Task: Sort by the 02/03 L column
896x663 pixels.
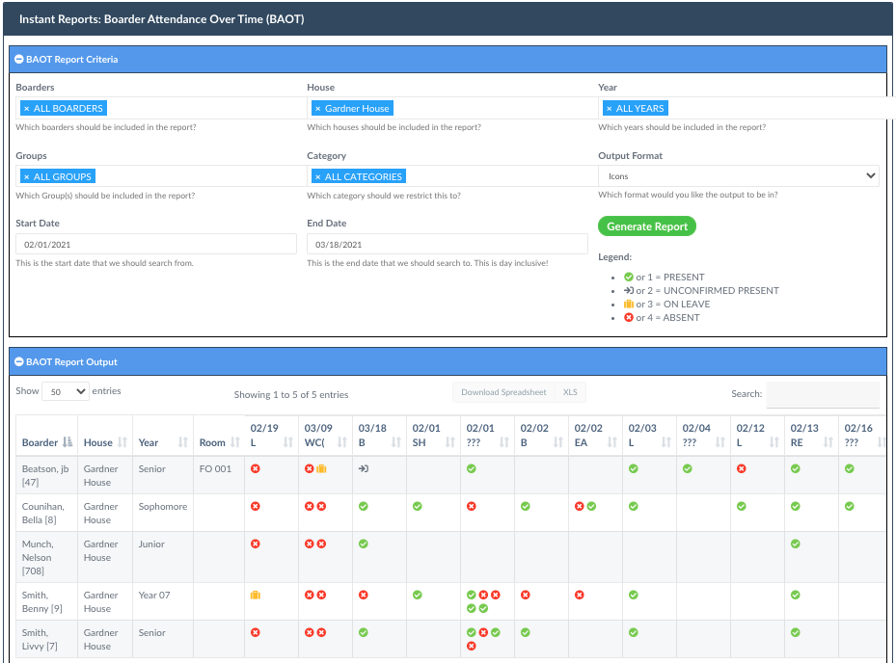Action: click(649, 436)
